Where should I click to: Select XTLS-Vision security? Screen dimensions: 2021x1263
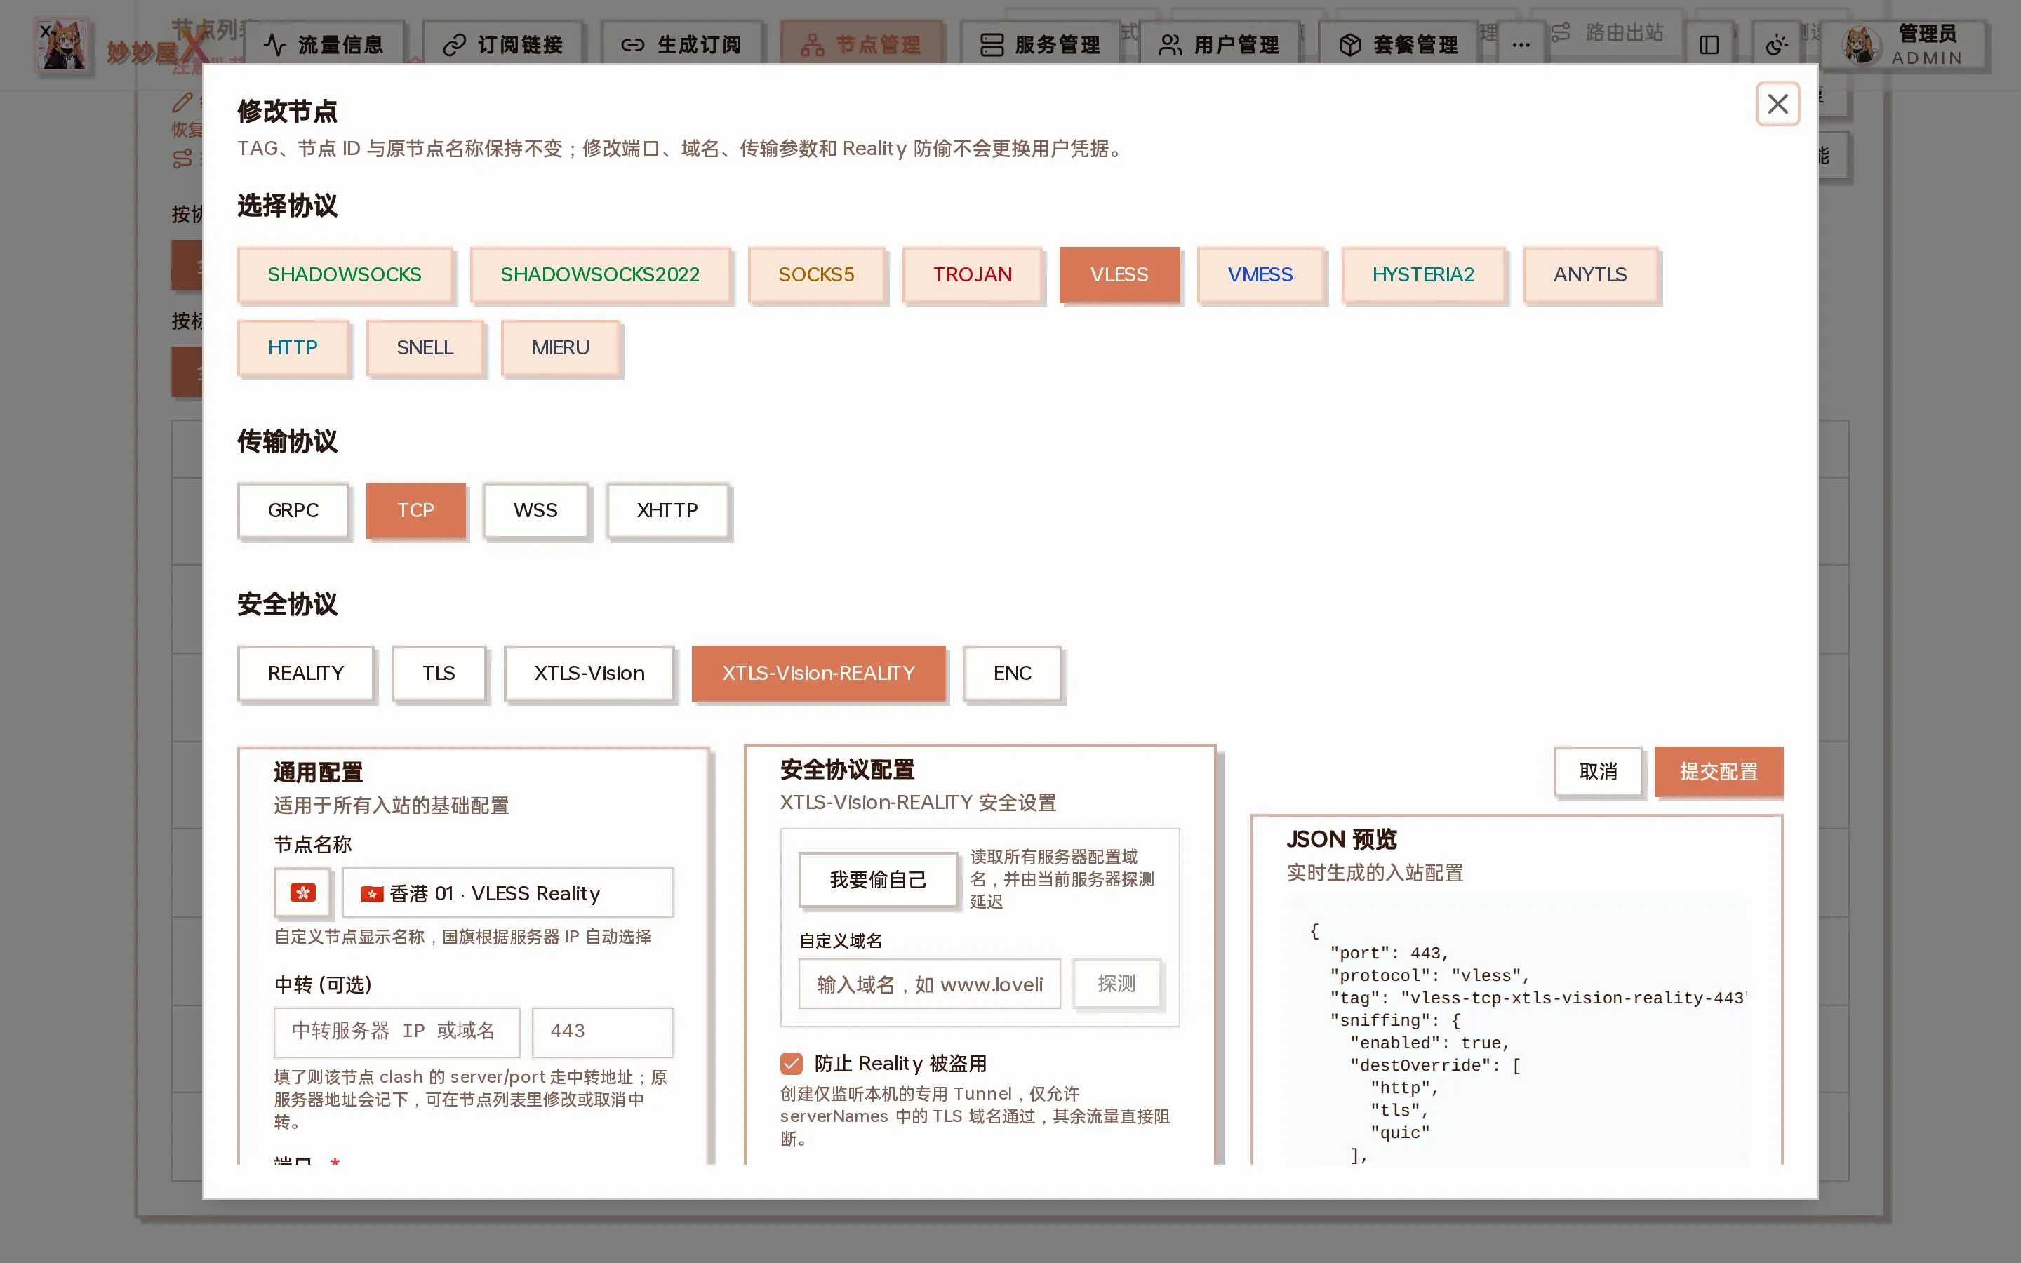pos(589,674)
